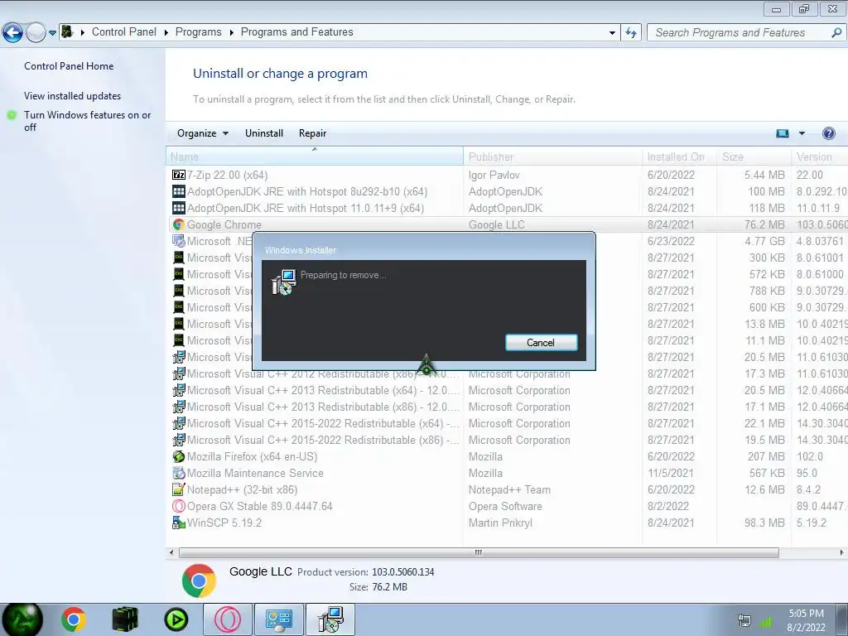Click the 4.77 GB size cell
This screenshot has height=636, width=848.
pyautogui.click(x=764, y=241)
